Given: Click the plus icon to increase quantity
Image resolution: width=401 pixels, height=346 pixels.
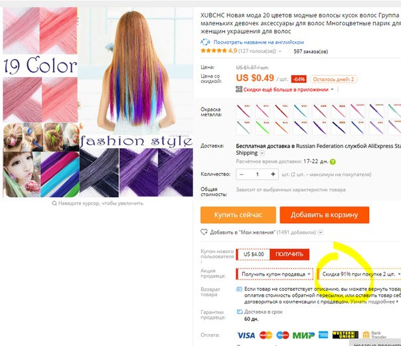Looking at the screenshot, I should [x=273, y=174].
